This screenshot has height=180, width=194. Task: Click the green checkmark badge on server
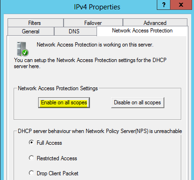pyautogui.click(x=25, y=53)
